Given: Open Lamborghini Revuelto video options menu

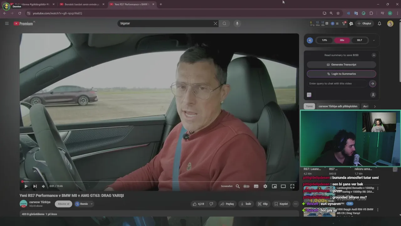Looking at the screenshot, I should 378,189.
